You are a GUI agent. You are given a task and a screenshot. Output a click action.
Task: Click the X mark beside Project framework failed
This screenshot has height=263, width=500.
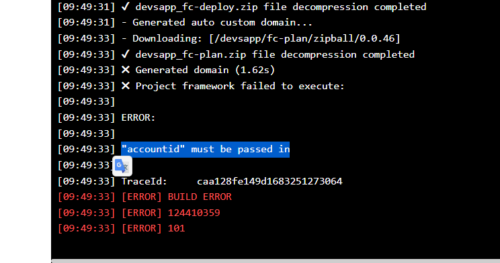126,86
